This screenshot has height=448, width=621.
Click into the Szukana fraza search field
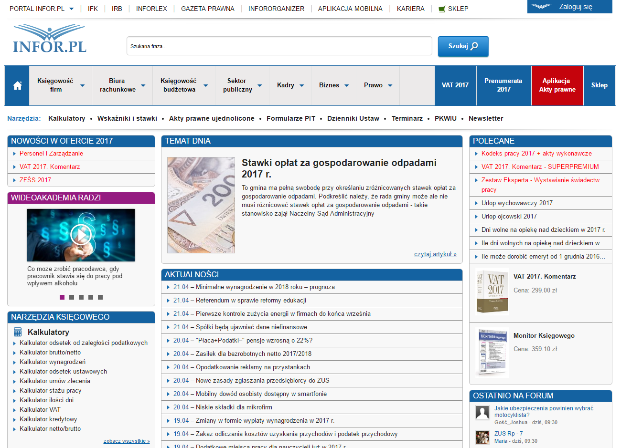[x=279, y=46]
